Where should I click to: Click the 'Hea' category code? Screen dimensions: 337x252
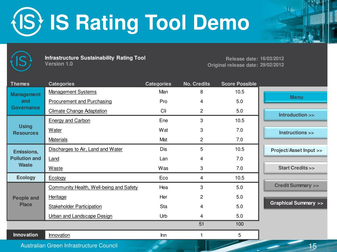(163, 187)
